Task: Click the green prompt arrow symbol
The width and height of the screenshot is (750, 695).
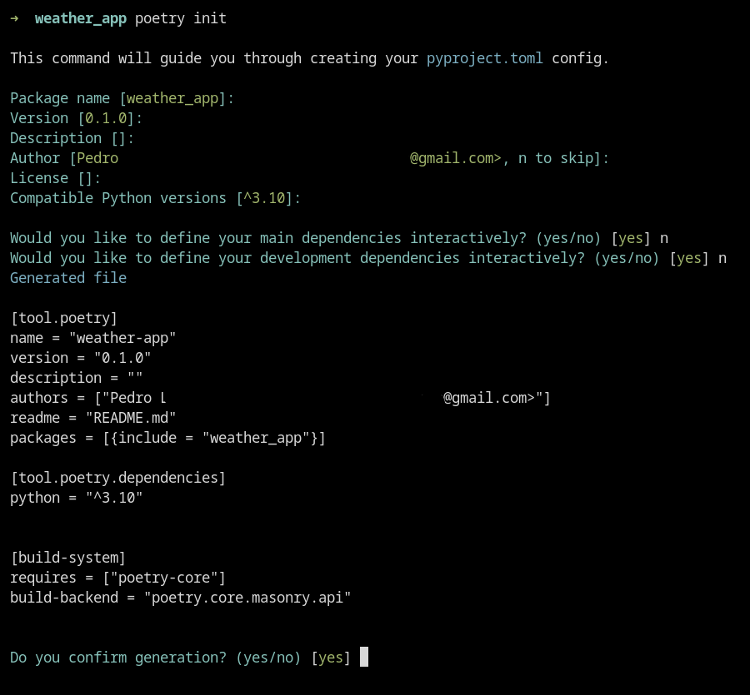Action: 15,18
